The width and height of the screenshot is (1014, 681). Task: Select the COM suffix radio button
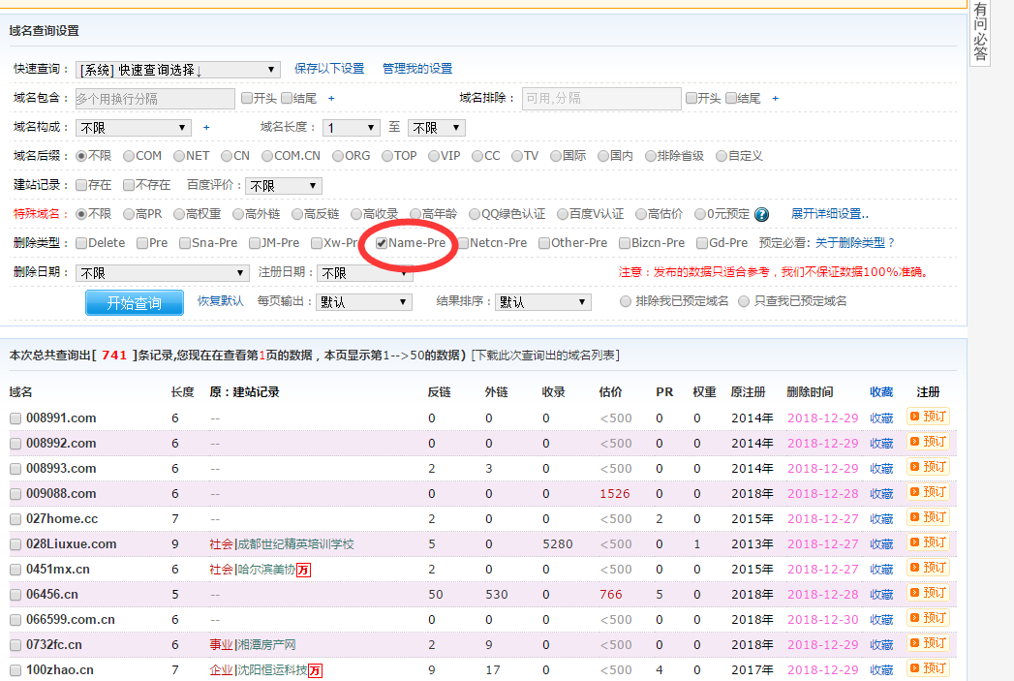[129, 157]
